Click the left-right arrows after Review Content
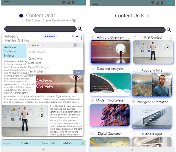176x152 pixels. (x=74, y=20)
